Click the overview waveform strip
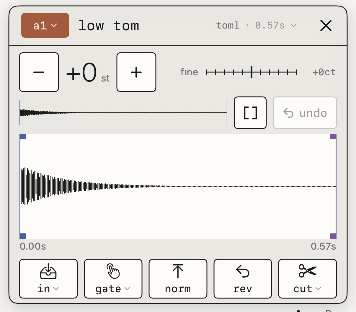This screenshot has width=356, height=312. point(123,113)
